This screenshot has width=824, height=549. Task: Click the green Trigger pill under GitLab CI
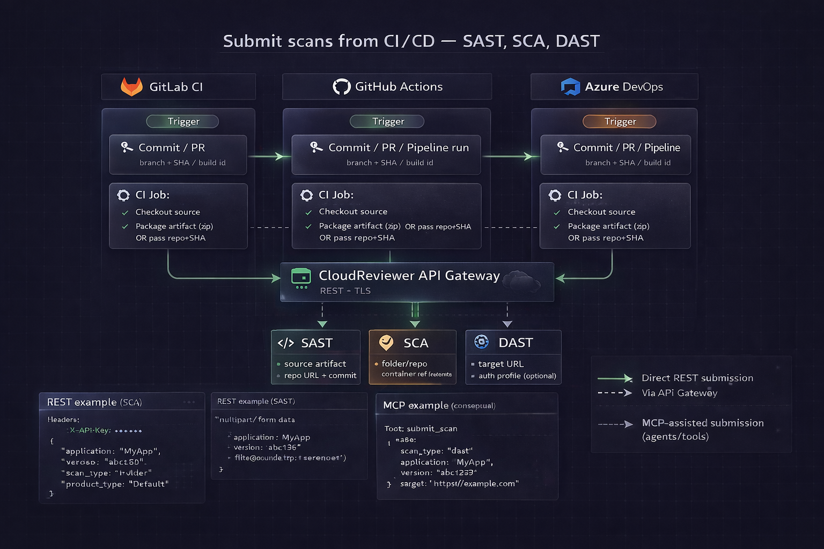(182, 121)
